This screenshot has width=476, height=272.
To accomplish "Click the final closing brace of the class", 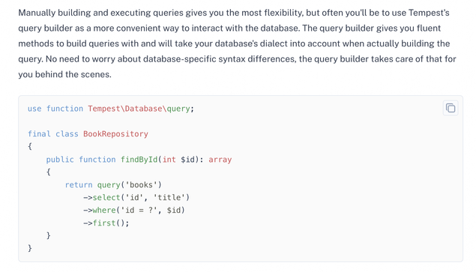I will [30, 248].
